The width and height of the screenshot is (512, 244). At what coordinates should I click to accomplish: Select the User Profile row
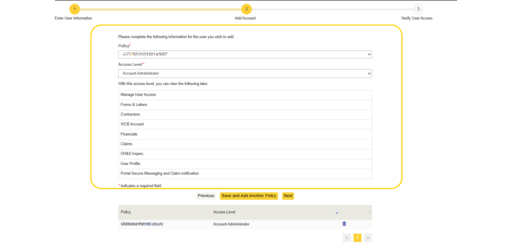[x=245, y=163]
